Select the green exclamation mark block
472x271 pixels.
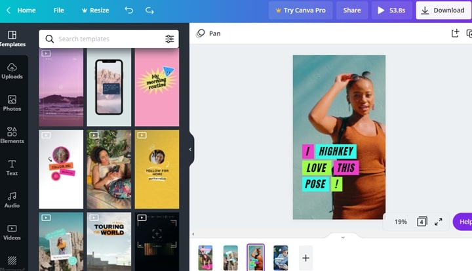336,184
